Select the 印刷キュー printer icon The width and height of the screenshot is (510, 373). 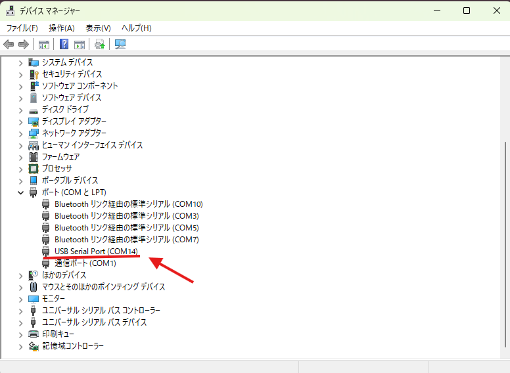click(x=33, y=334)
